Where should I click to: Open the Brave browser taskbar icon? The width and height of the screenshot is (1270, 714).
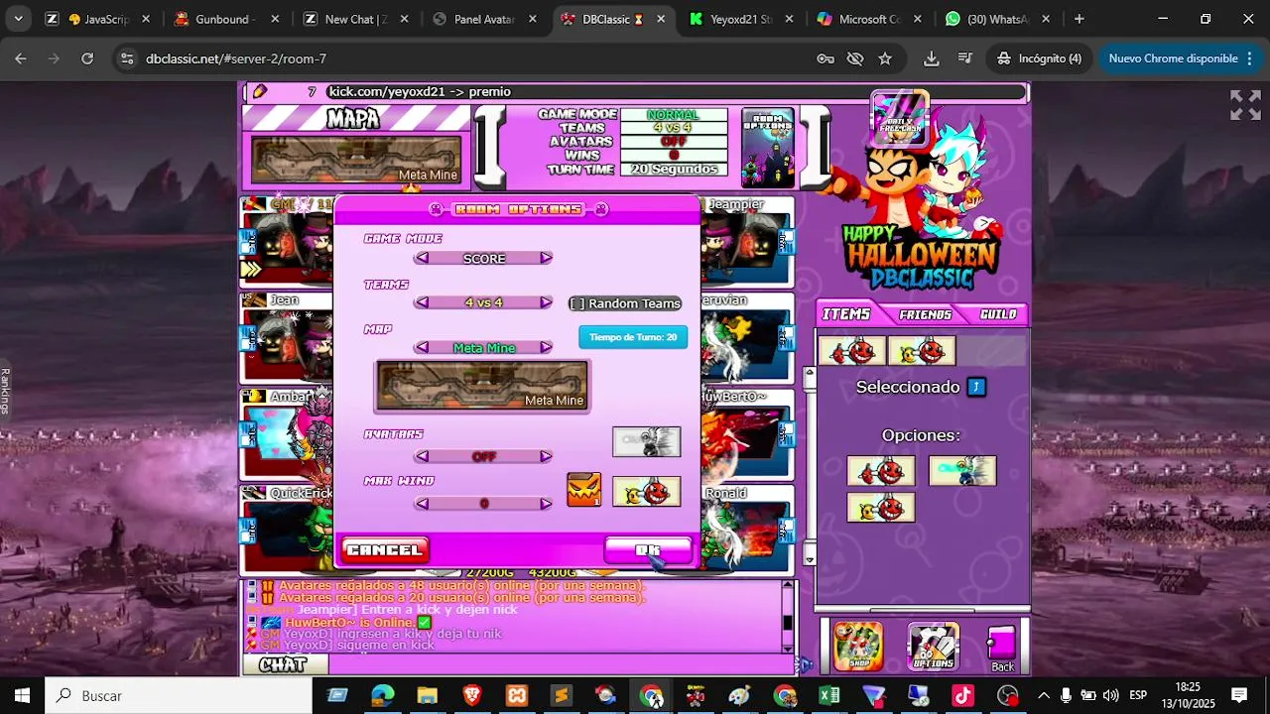click(x=472, y=696)
